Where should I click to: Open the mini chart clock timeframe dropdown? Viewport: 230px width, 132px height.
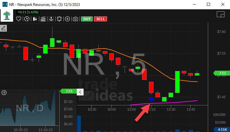tap(4, 93)
